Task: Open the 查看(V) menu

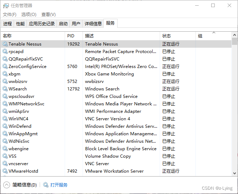Action: [x=49, y=15]
